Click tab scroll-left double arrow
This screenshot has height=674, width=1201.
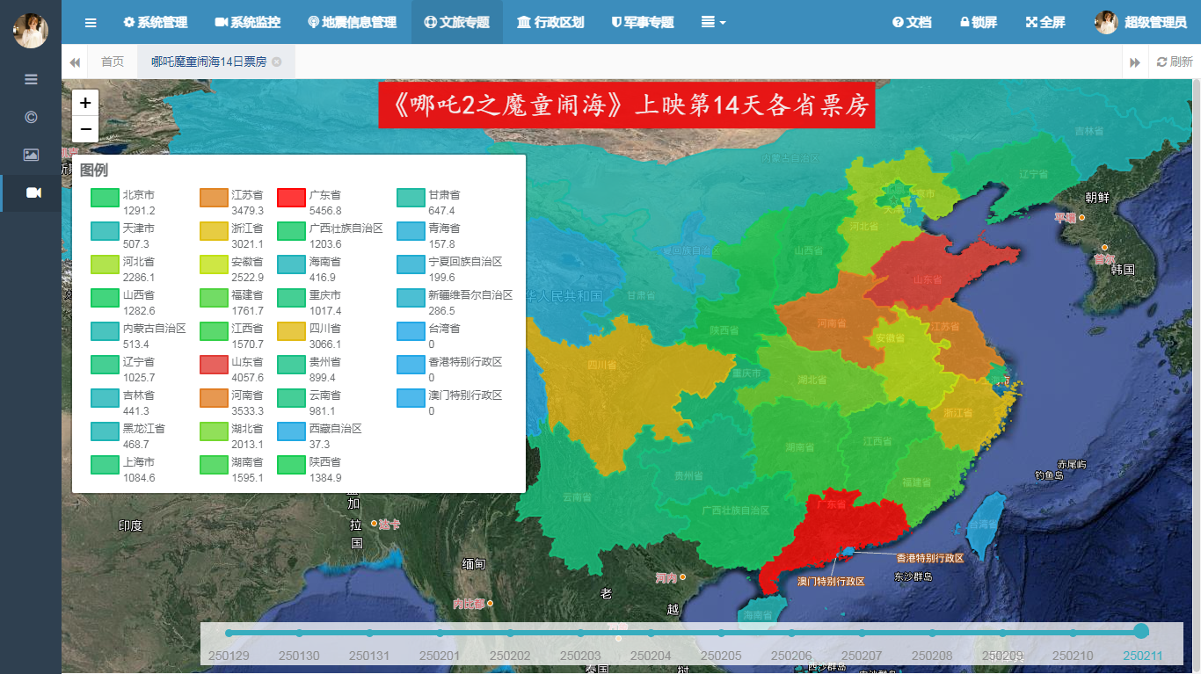(75, 62)
